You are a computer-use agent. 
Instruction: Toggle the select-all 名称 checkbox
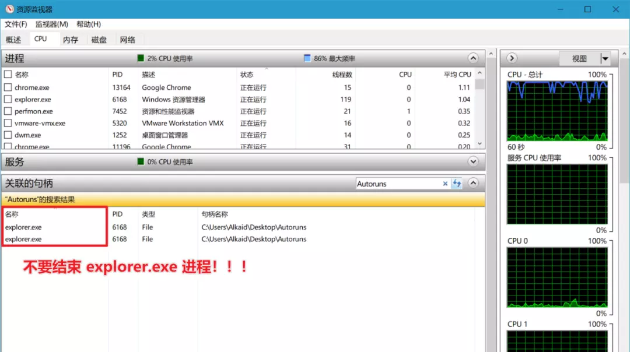pos(8,74)
